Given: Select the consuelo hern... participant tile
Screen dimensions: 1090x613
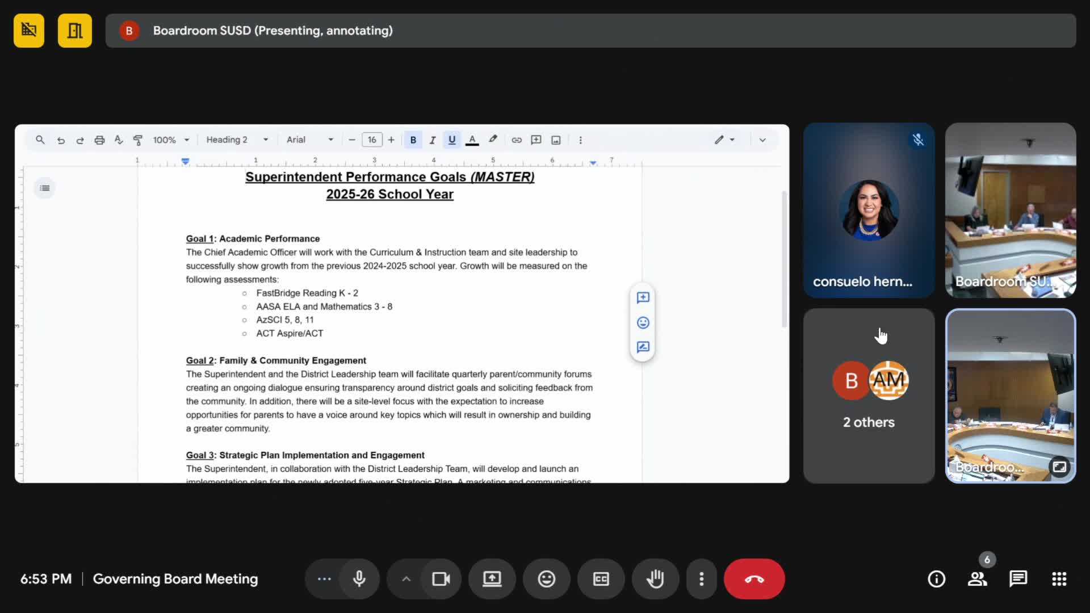Looking at the screenshot, I should point(869,210).
